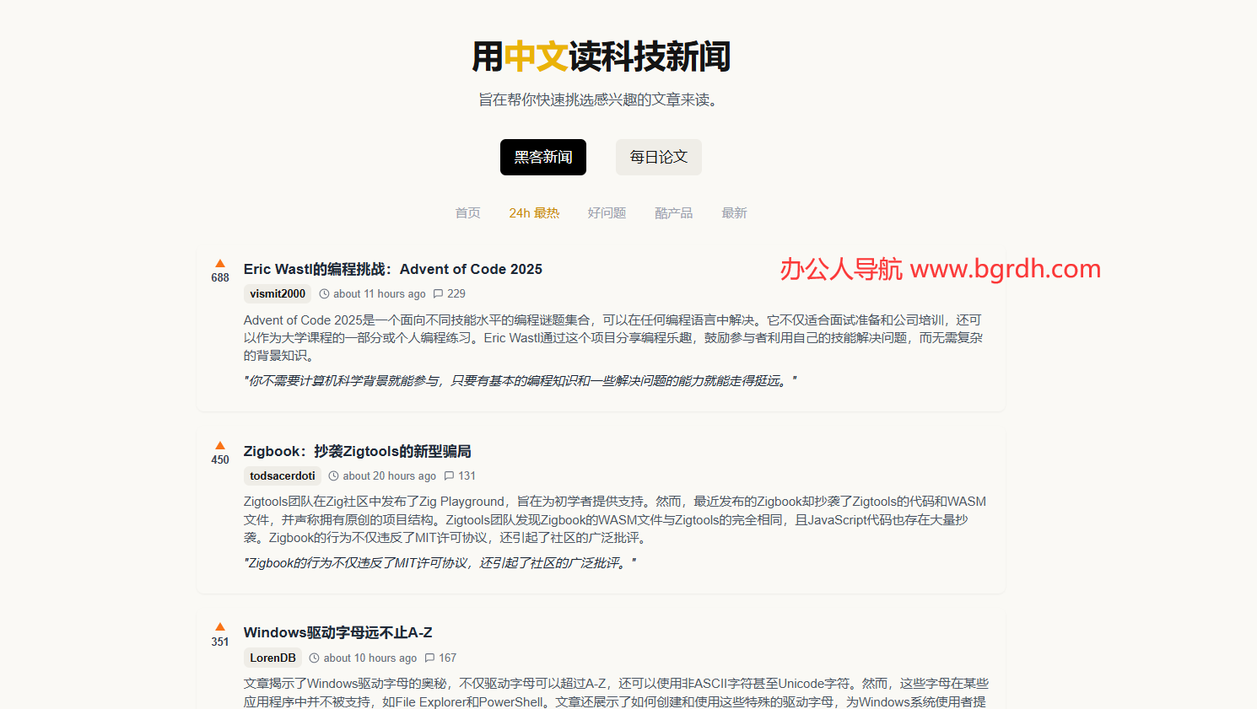Open comments icon showing 131
Image resolution: width=1257 pixels, height=709 pixels.
click(x=449, y=476)
